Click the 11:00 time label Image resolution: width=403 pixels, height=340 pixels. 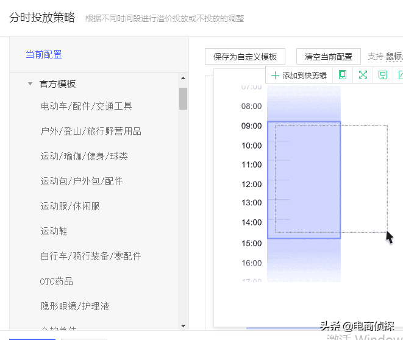tap(251, 165)
